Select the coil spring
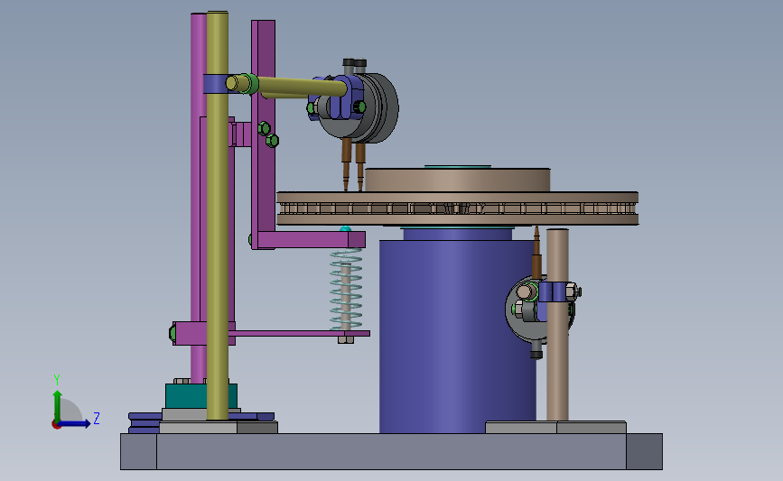Image resolution: width=783 pixels, height=481 pixels. (346, 290)
